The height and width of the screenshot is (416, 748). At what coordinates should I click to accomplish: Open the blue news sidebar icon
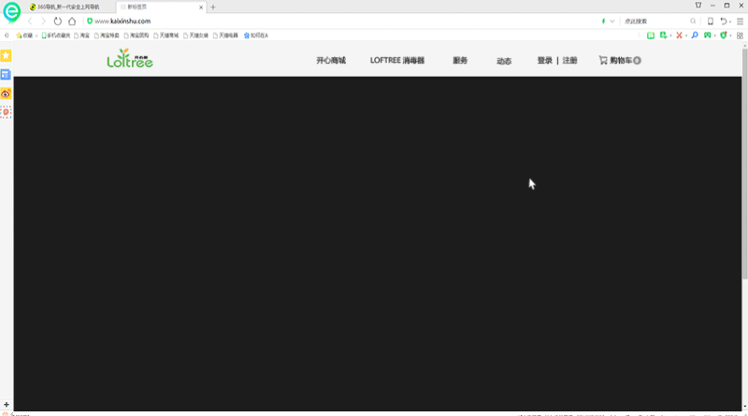tap(6, 75)
